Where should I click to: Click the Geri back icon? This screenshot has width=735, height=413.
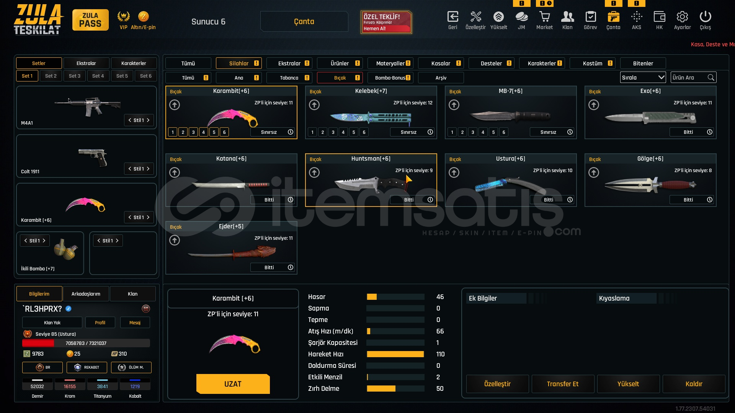coord(452,17)
